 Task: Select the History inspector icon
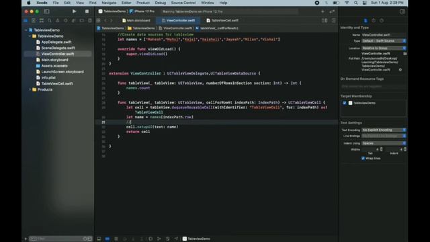click(x=374, y=21)
